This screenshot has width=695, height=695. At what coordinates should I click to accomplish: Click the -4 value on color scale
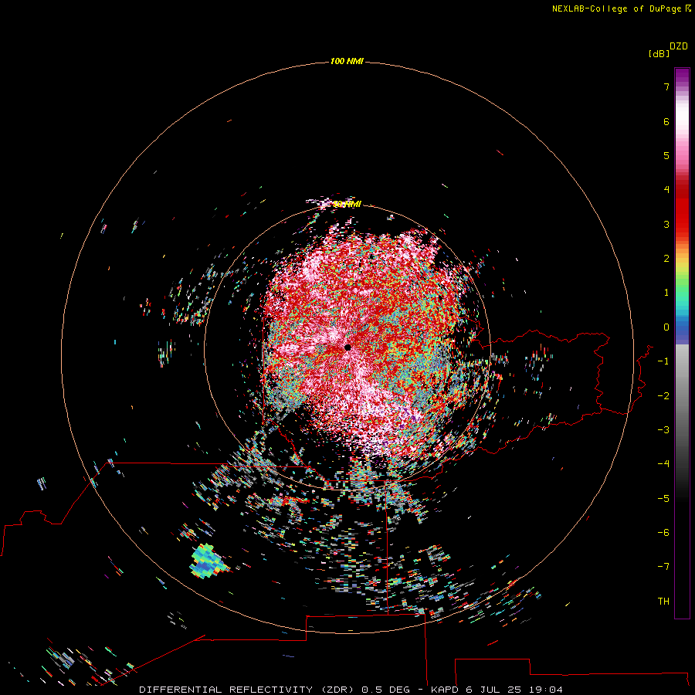[663, 463]
